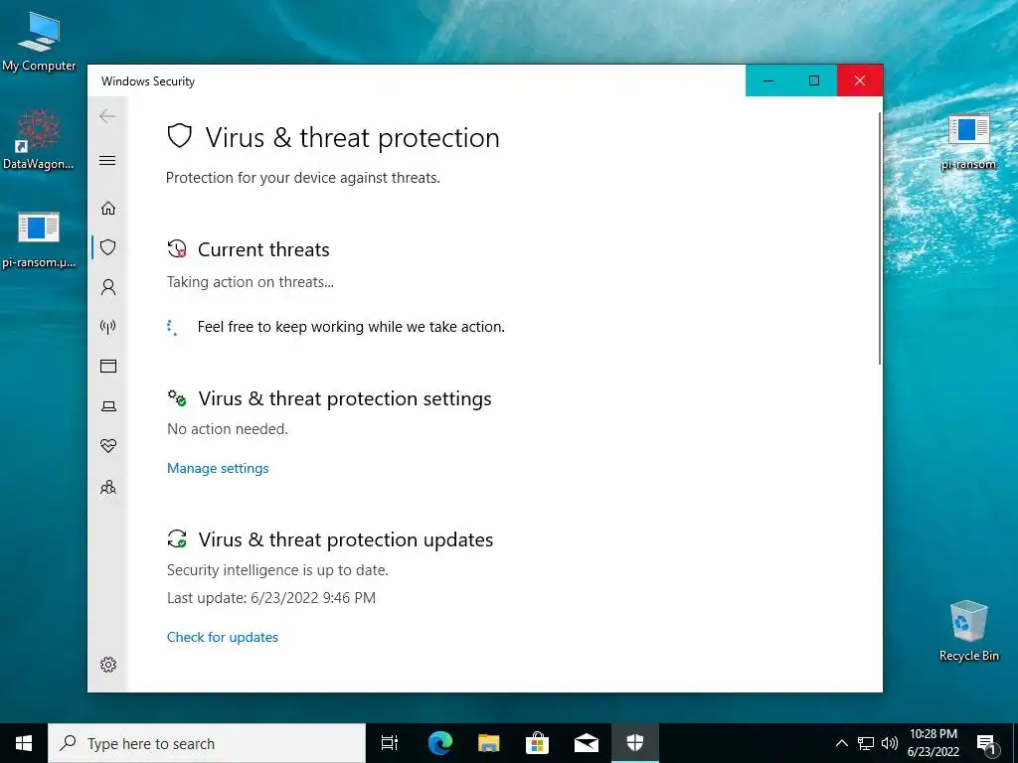Image resolution: width=1018 pixels, height=763 pixels.
Task: Close the Windows Security window
Action: [860, 80]
